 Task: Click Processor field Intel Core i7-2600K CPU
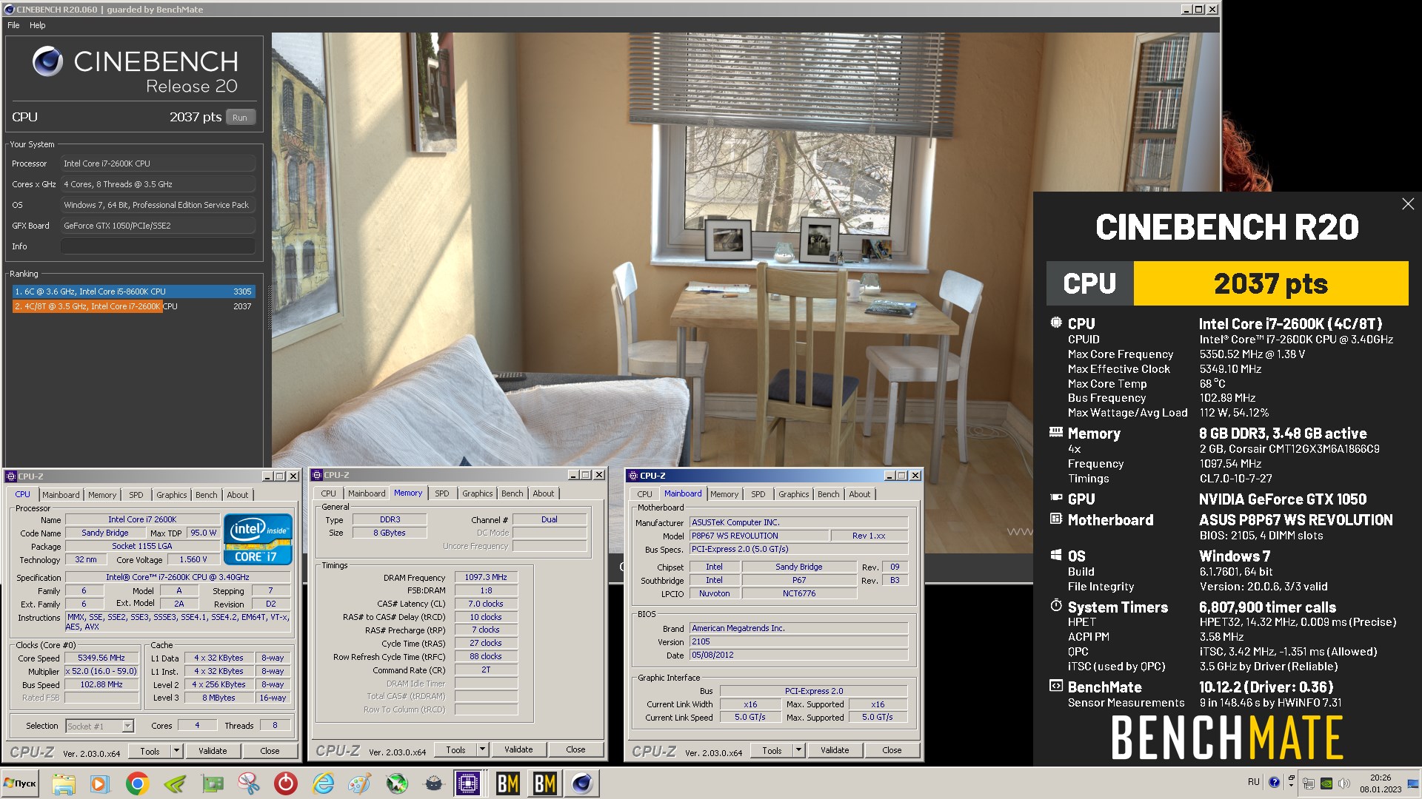click(158, 163)
